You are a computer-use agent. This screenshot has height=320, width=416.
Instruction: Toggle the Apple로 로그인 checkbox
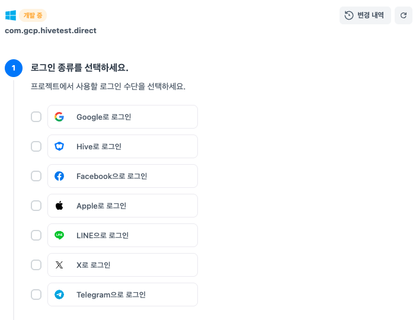[36, 206]
